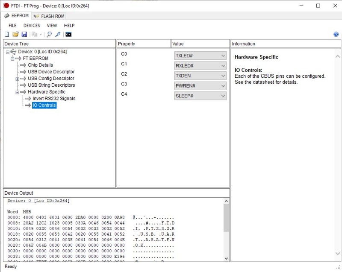Click the New template toolbar icon
Image resolution: width=342 pixels, height=272 pixels.
7,35
